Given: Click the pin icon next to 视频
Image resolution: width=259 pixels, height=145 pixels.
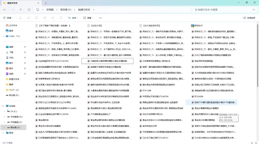Looking at the screenshot, I should 25,74.
